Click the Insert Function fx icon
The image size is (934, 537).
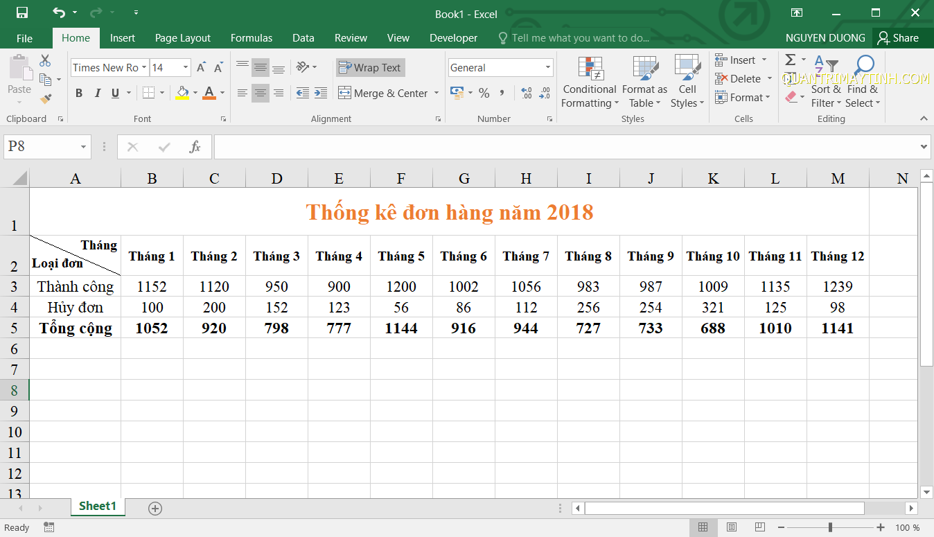(x=195, y=147)
